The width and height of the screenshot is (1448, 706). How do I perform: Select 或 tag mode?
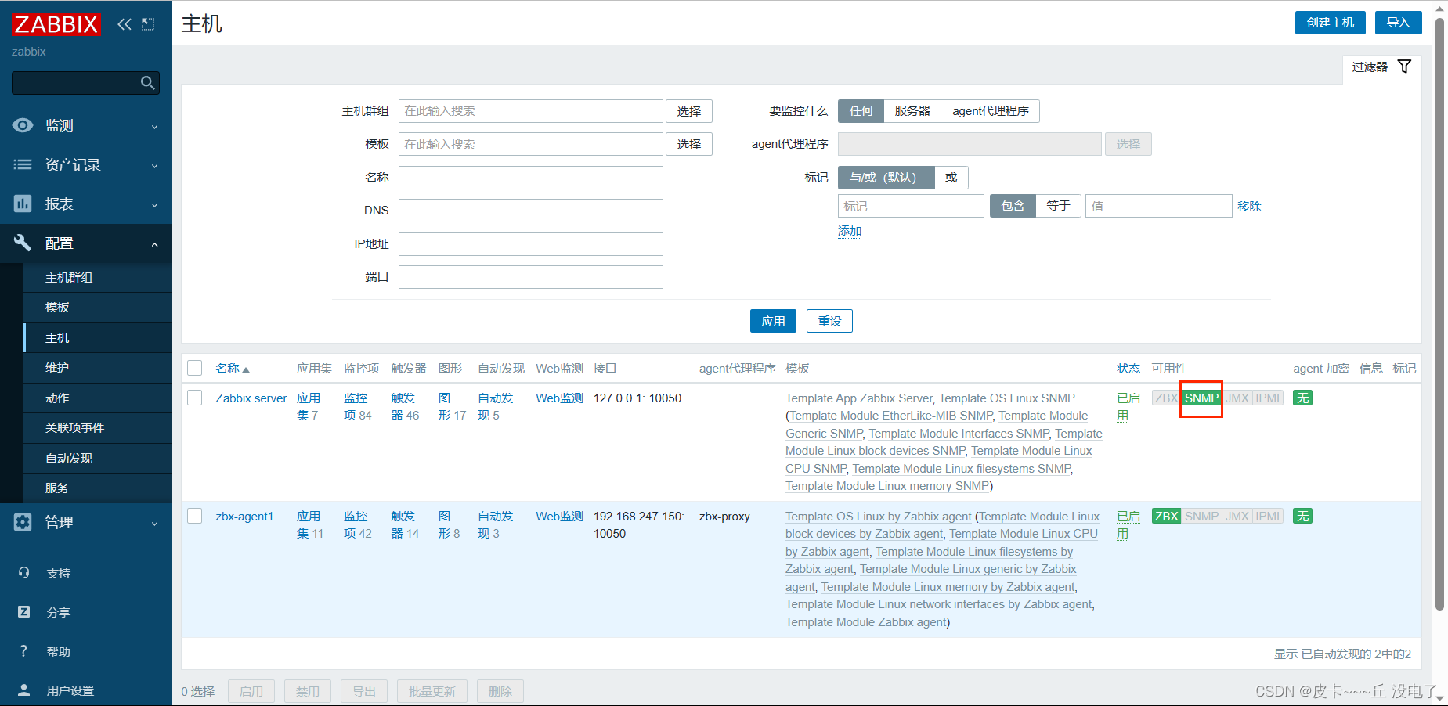click(x=951, y=178)
